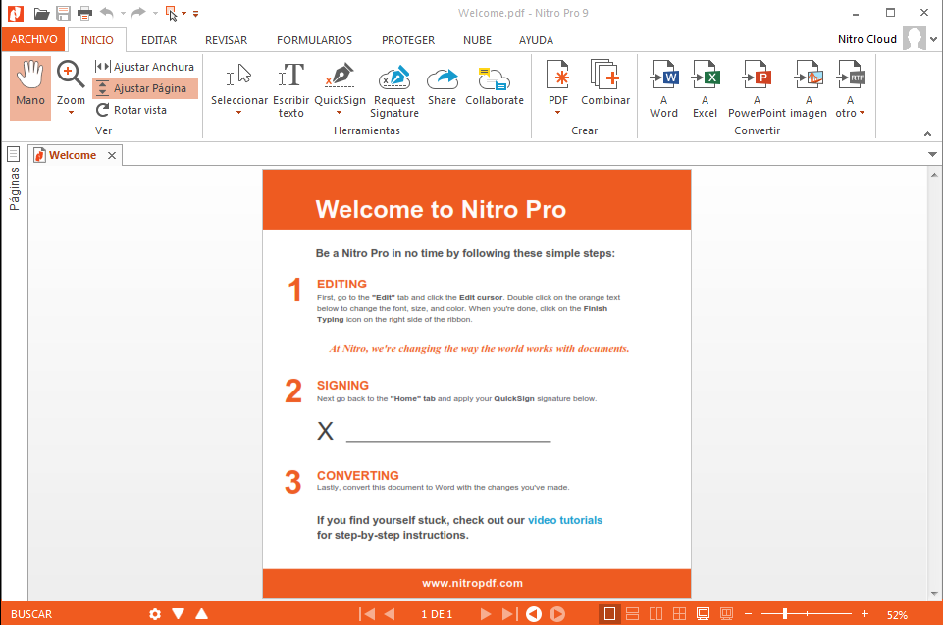Click the print icon in quick access

tap(84, 13)
